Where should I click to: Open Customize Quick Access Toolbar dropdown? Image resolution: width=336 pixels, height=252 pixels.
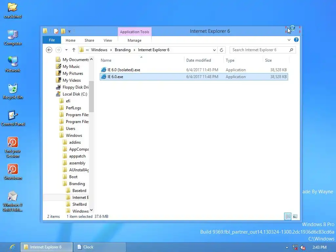70,31
